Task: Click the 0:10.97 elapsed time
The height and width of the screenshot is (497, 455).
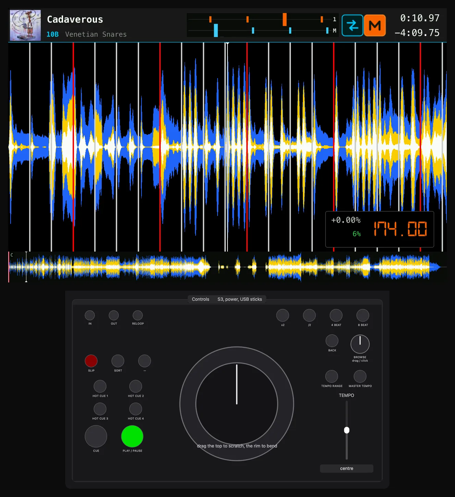Action: point(420,18)
